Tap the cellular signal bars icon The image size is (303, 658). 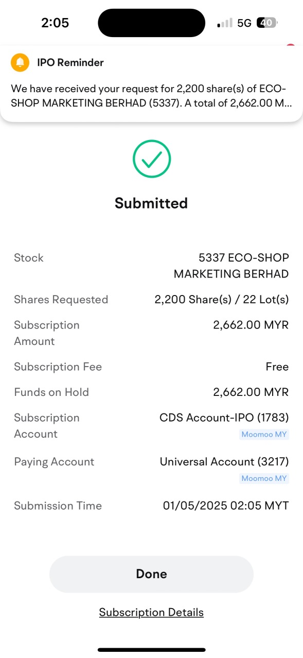pyautogui.click(x=225, y=23)
